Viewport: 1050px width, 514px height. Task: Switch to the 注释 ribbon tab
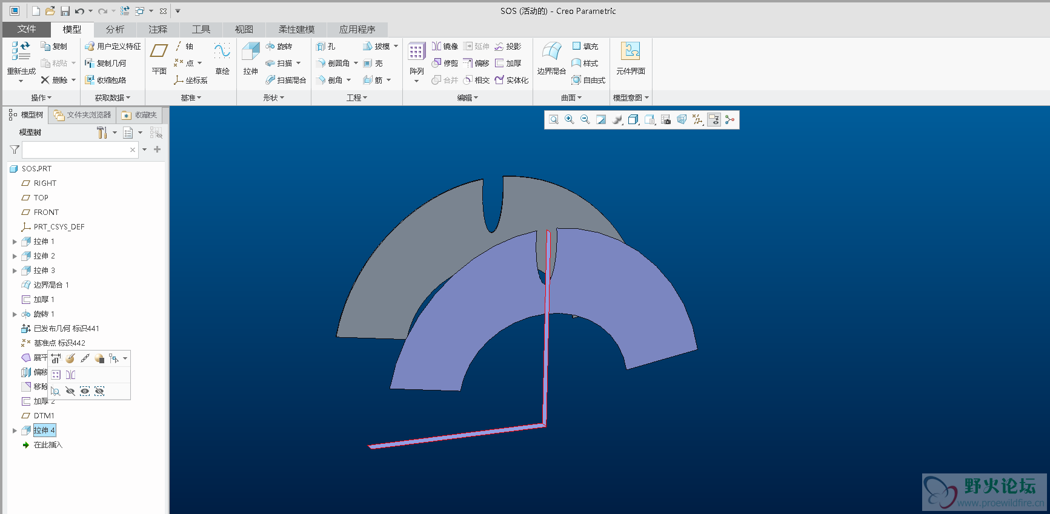(158, 29)
